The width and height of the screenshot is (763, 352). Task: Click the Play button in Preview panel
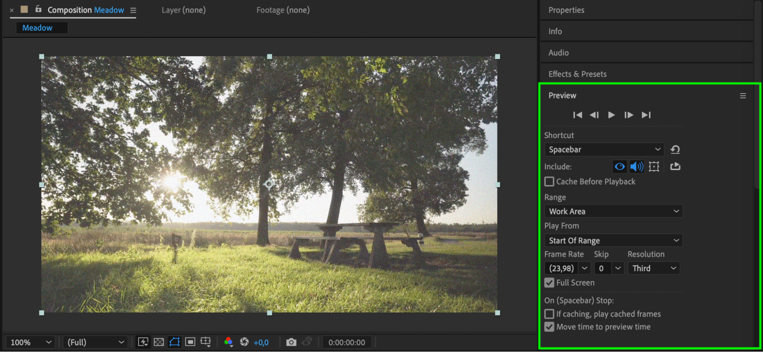611,115
